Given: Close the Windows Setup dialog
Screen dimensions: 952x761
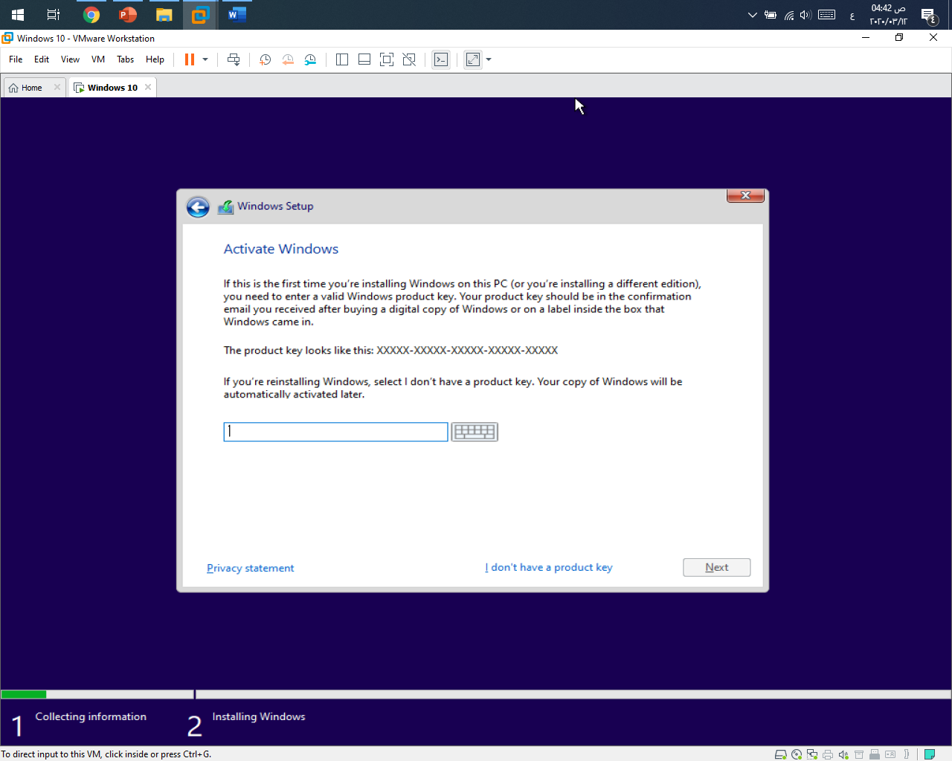Looking at the screenshot, I should coord(745,195).
